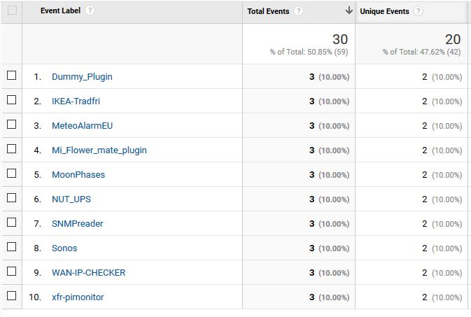Image resolution: width=471 pixels, height=317 pixels.
Task: Open the MeteoAlarmEU event label link
Action: (x=82, y=125)
